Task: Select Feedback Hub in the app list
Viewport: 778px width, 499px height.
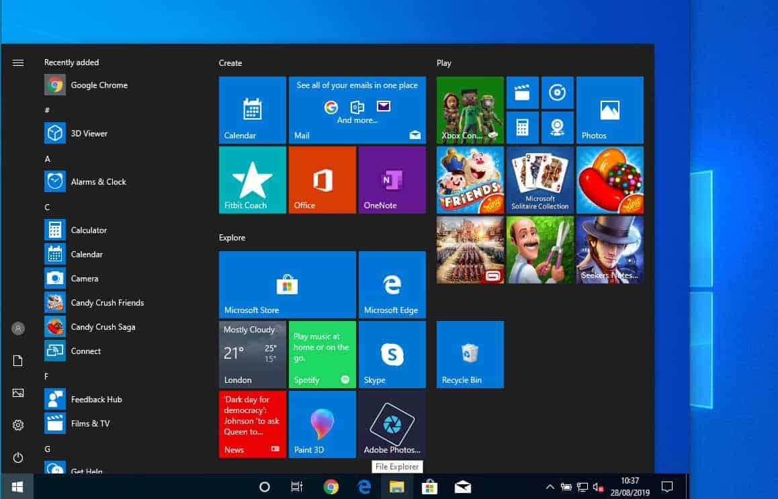Action: click(96, 400)
